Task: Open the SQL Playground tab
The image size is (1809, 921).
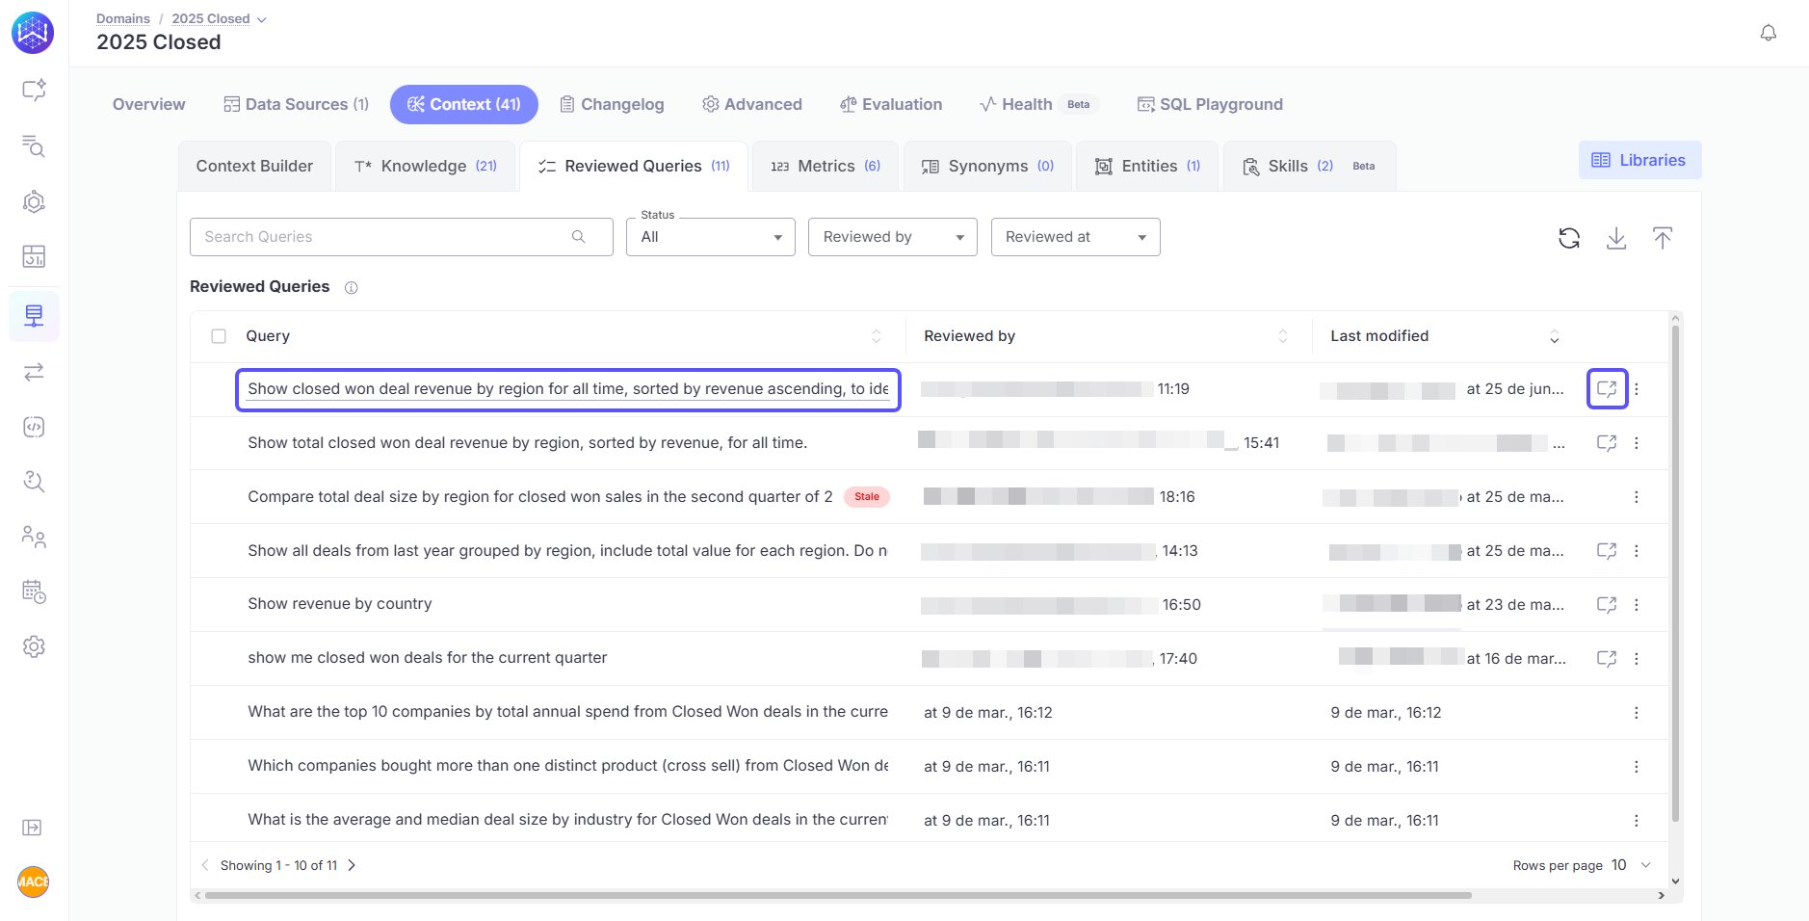Action: coord(1210,104)
